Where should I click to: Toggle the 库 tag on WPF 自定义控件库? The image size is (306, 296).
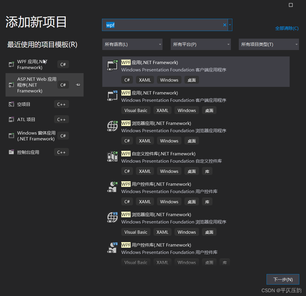[x=207, y=171]
